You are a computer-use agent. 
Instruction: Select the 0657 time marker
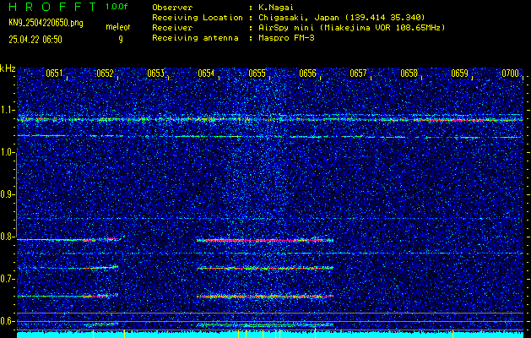click(x=358, y=74)
